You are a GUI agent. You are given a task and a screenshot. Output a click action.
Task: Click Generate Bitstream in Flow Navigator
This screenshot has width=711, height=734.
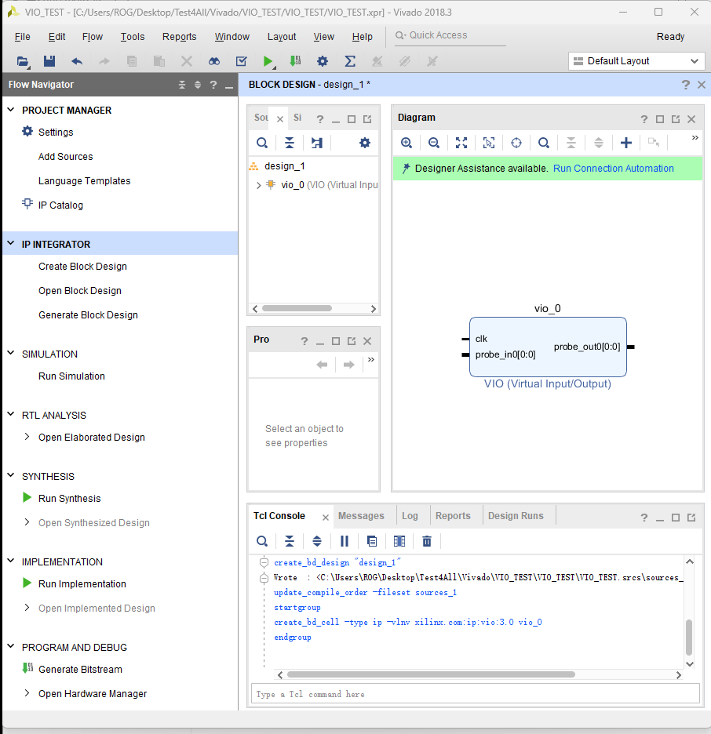coord(80,670)
